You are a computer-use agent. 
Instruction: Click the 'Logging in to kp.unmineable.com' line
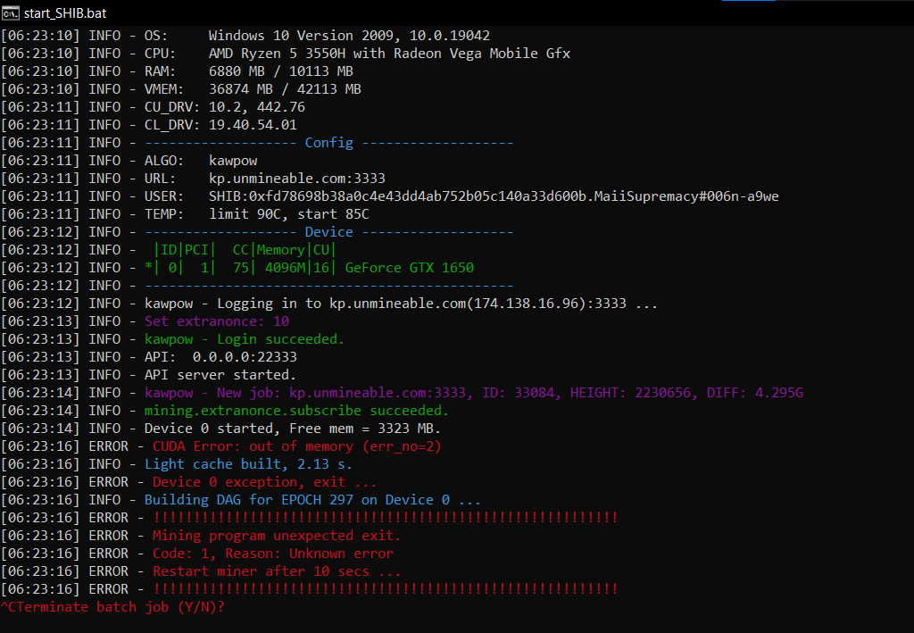click(x=401, y=304)
